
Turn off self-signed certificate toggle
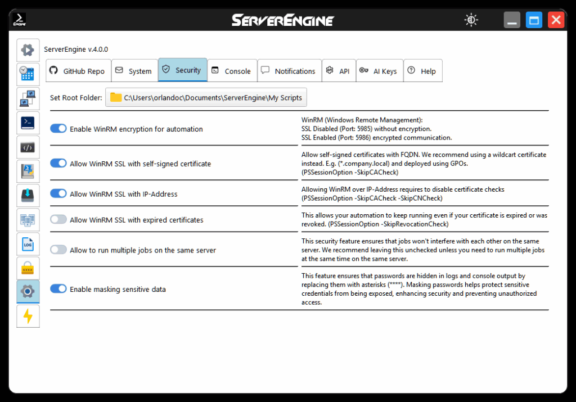58,164
